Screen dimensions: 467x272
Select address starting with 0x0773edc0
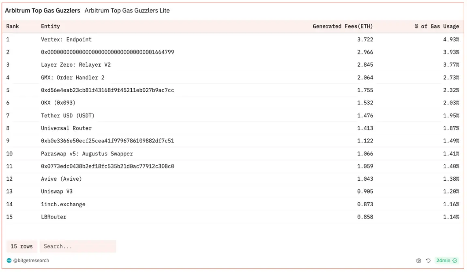(x=107, y=166)
